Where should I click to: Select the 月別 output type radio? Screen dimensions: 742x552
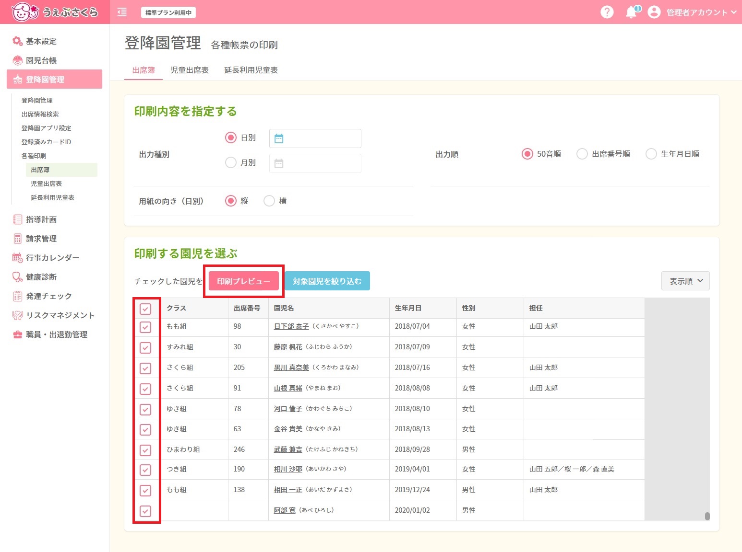231,162
